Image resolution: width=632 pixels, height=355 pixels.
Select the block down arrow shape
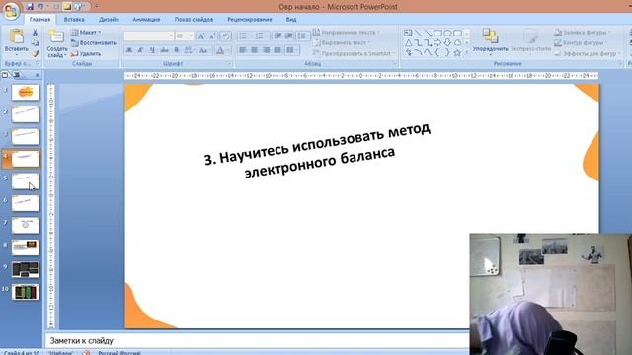click(x=447, y=42)
